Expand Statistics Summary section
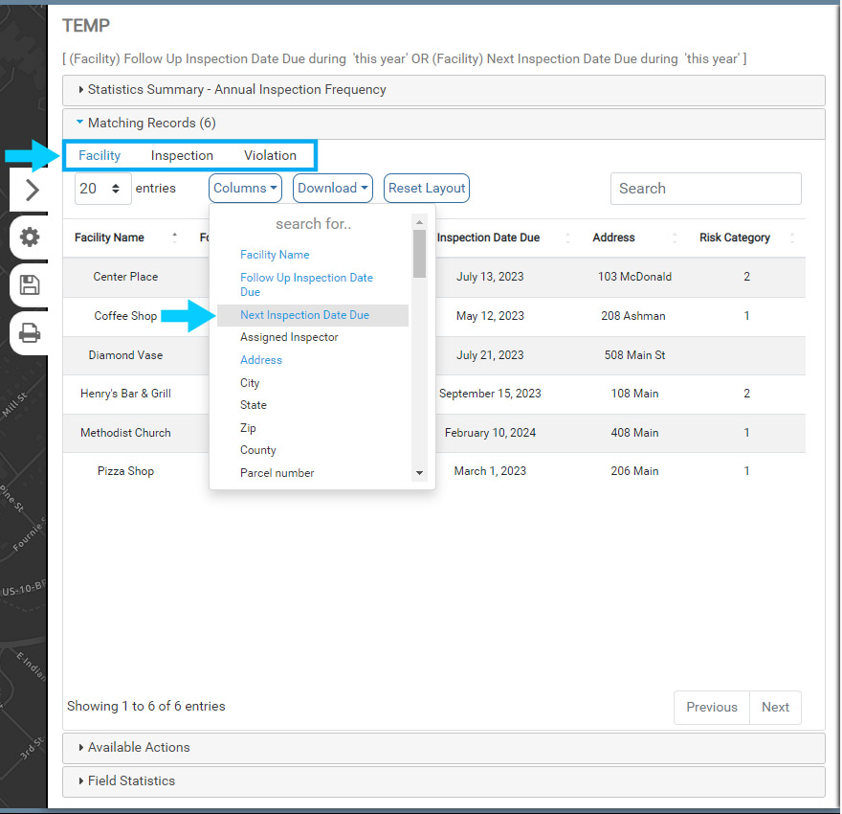The height and width of the screenshot is (814, 842). [236, 90]
